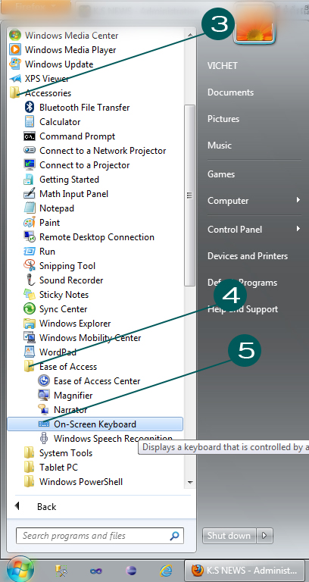Click the scrollbar up arrow

click(x=190, y=36)
